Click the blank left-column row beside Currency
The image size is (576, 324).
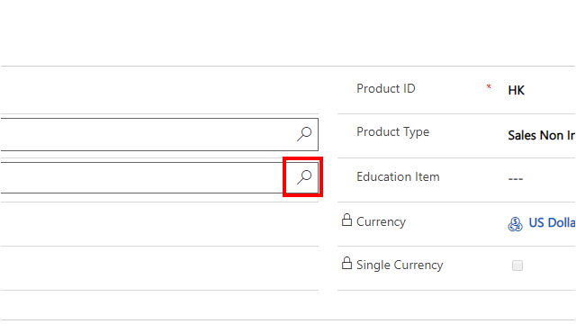point(159,224)
